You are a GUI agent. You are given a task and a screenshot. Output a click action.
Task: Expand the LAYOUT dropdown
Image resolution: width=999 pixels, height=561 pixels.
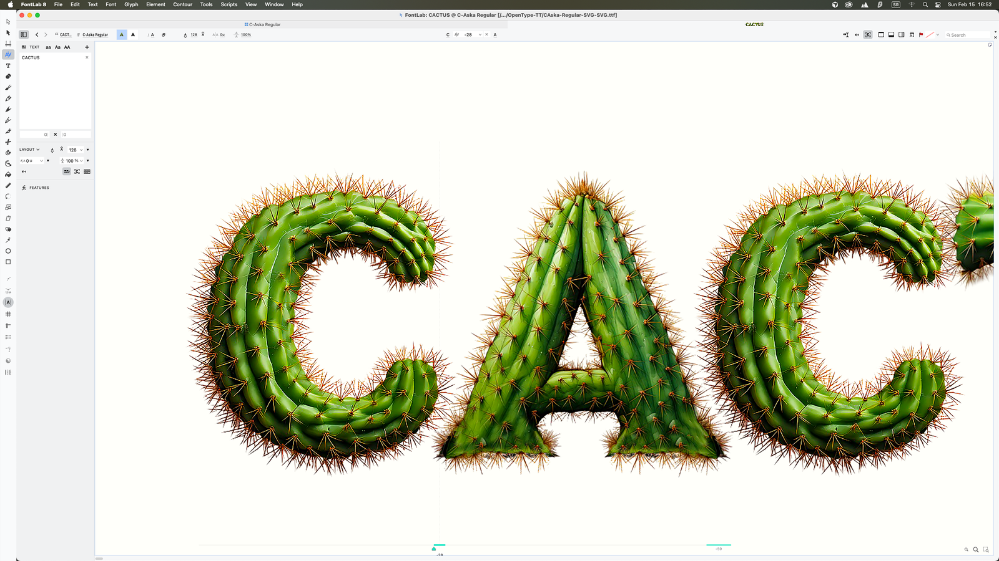[29, 150]
